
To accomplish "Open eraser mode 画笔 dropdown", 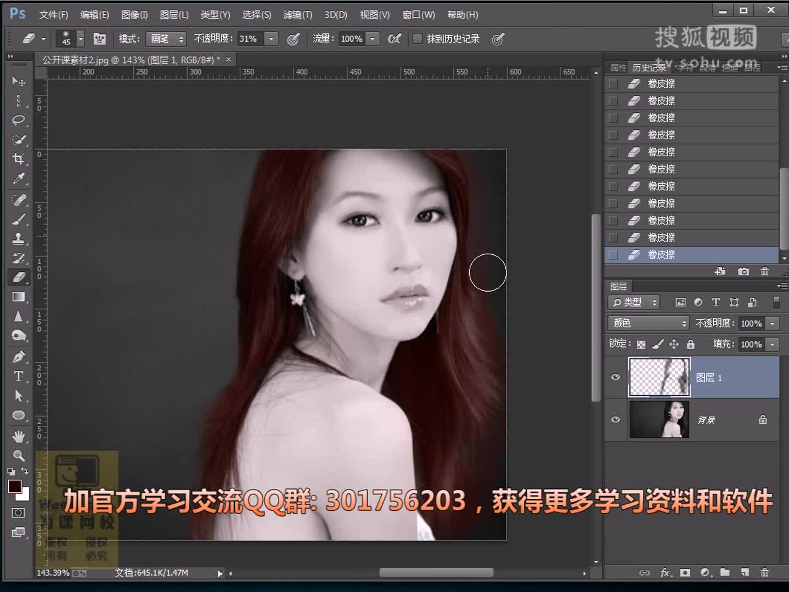I will [x=166, y=39].
